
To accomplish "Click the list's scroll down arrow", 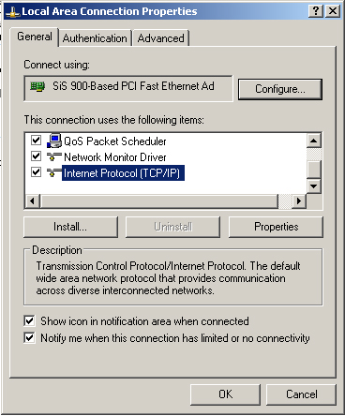I will click(314, 186).
